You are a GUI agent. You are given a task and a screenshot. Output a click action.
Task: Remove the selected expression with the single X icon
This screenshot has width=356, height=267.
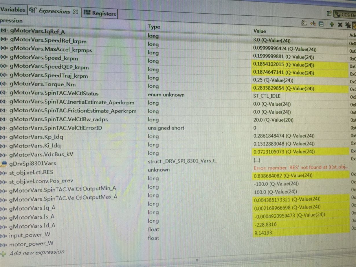pos(341,25)
